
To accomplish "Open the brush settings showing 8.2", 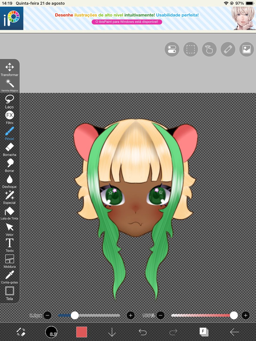I will (x=51, y=332).
